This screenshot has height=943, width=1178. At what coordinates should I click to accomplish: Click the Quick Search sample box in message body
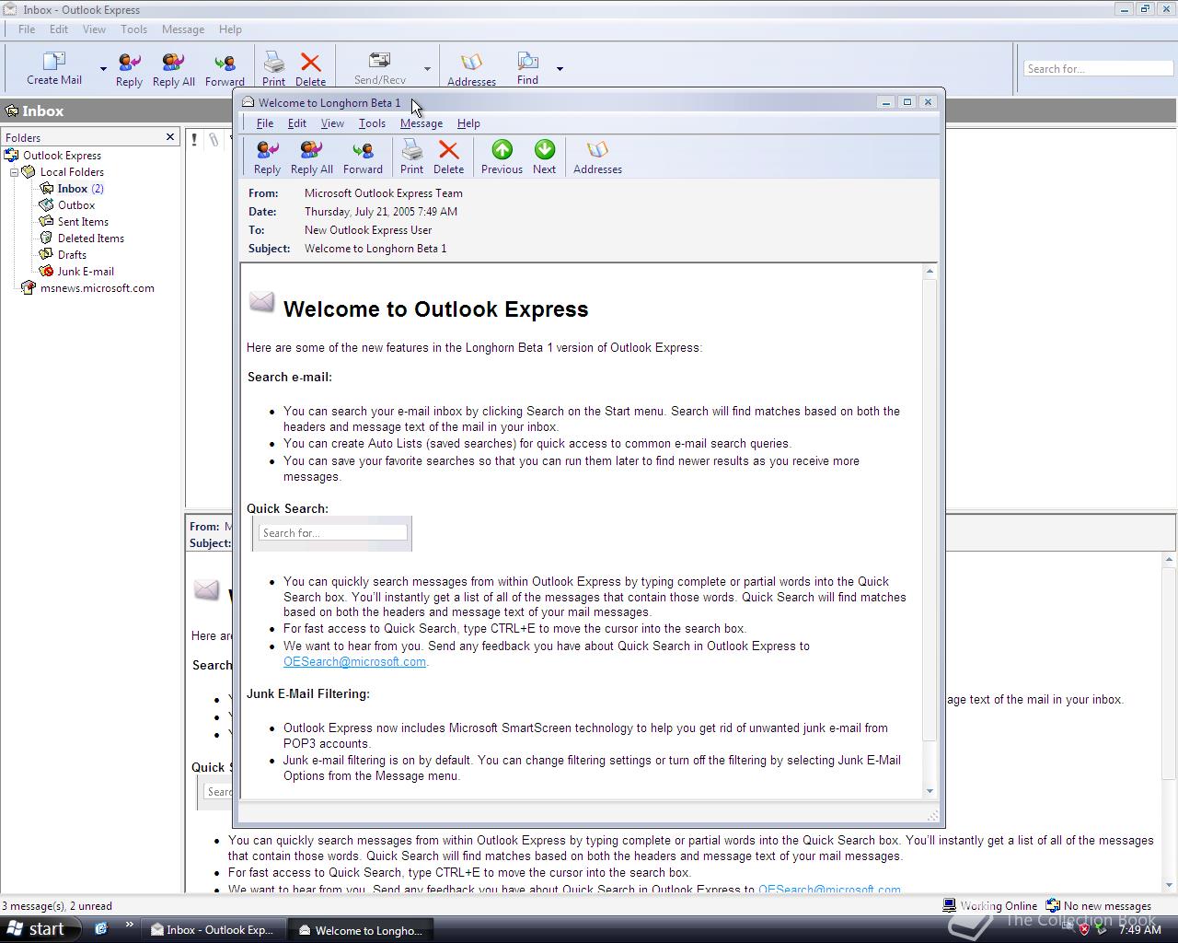[x=332, y=532]
